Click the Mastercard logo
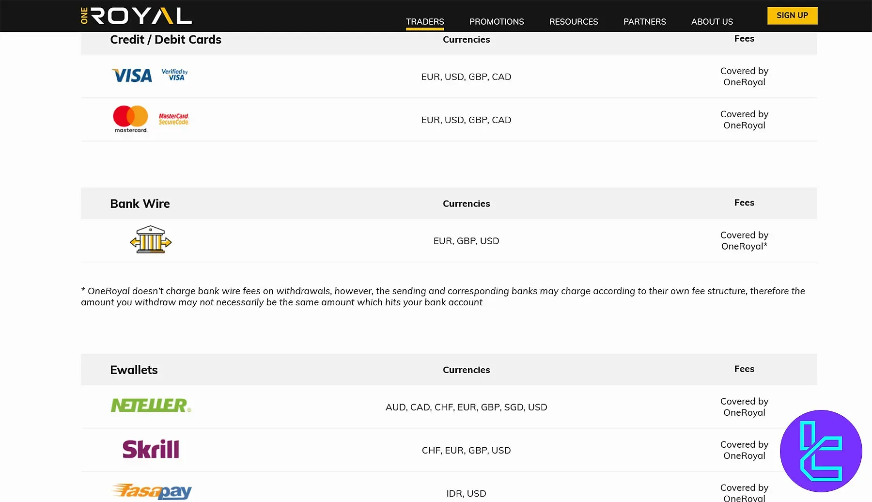 (130, 119)
